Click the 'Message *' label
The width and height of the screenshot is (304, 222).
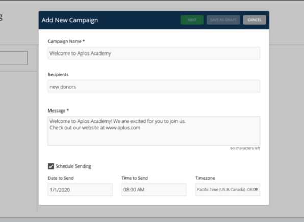pos(58,110)
